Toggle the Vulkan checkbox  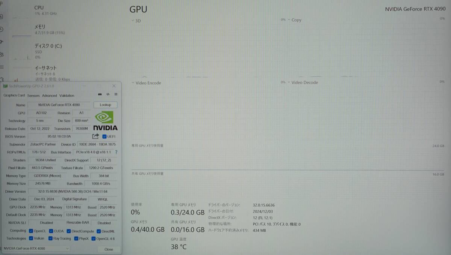point(31,238)
